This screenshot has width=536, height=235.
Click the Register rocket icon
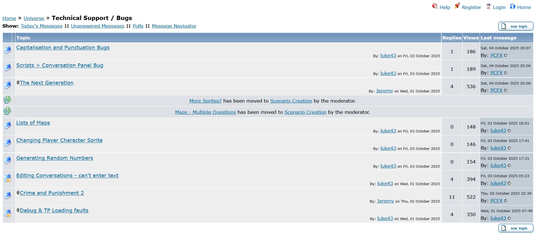[457, 6]
